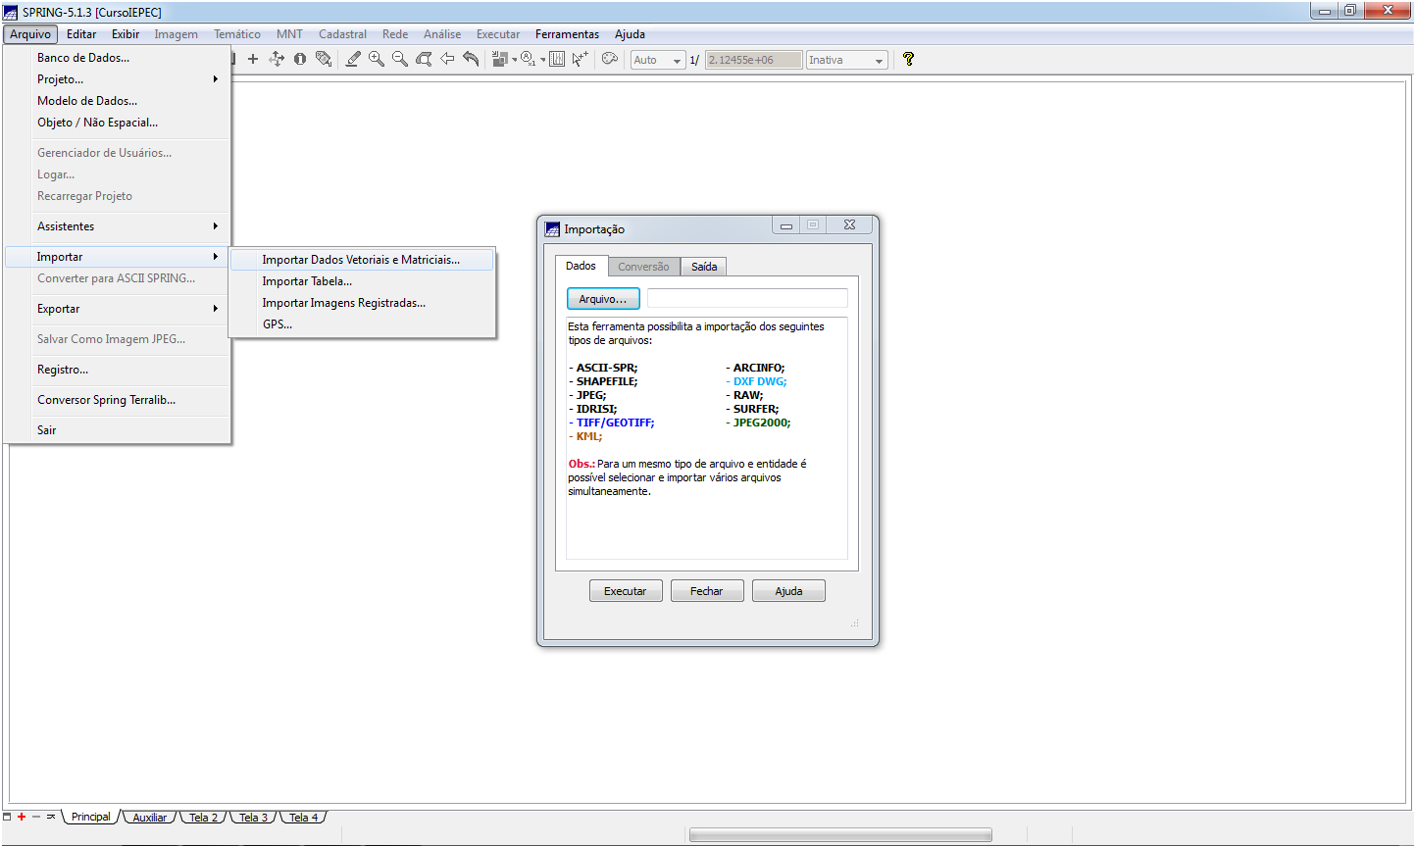The height and width of the screenshot is (846, 1416).
Task: Switch to the Principal screen tab
Action: tap(91, 817)
